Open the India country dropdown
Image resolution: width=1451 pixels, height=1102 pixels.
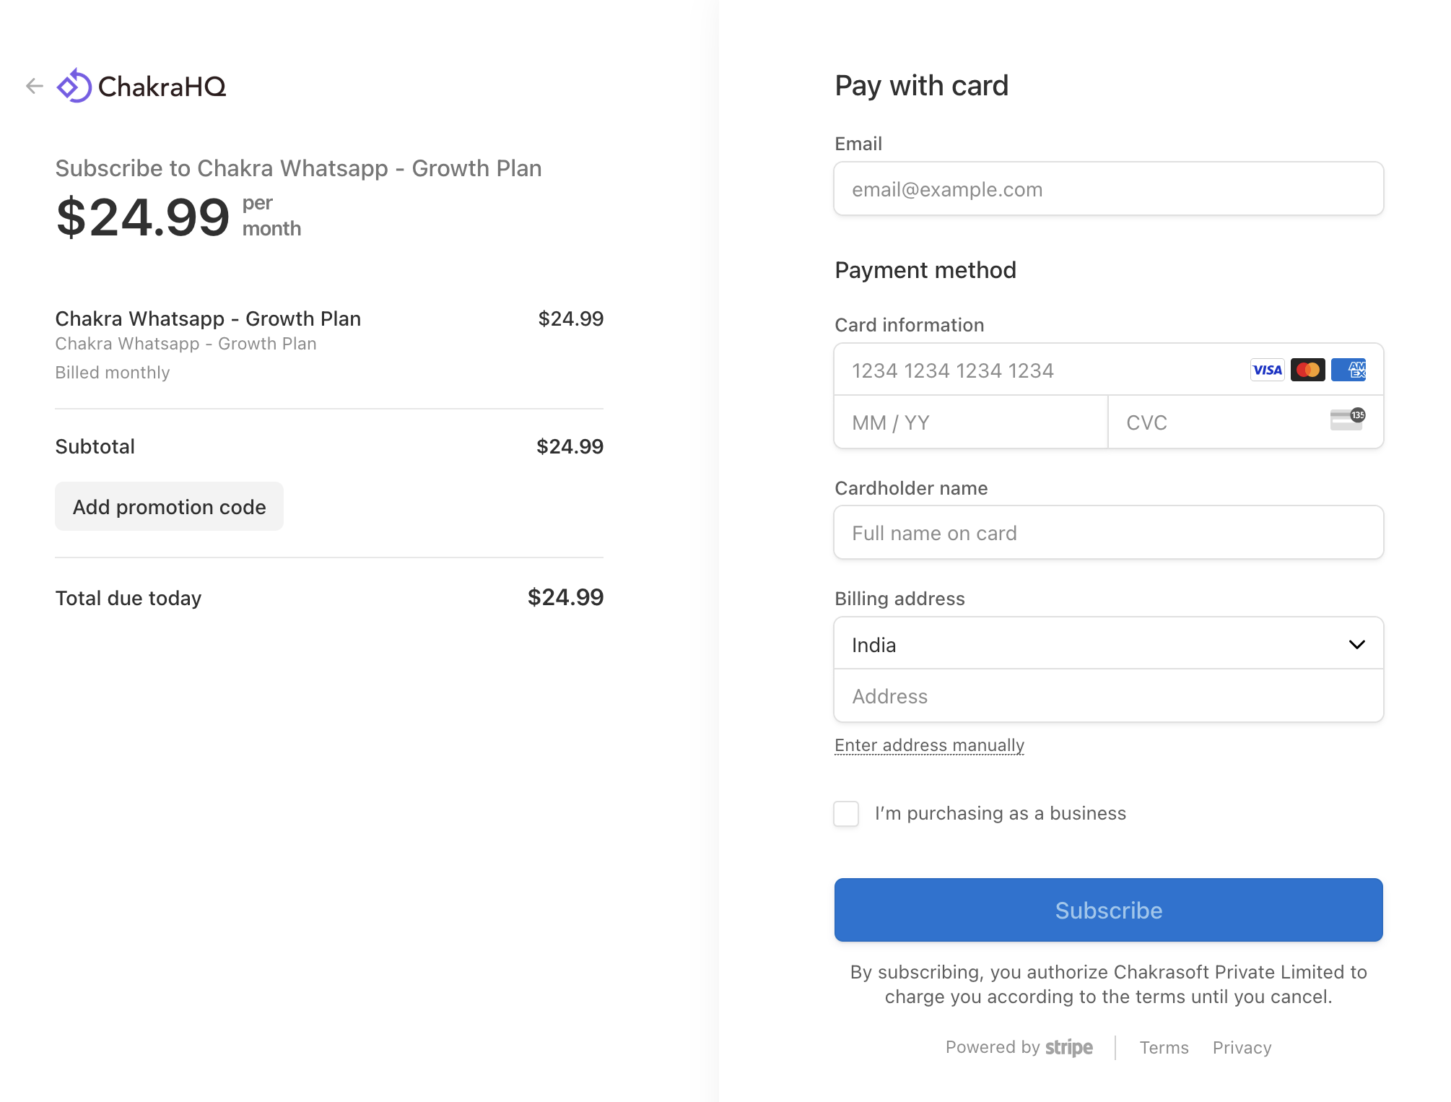(x=1109, y=644)
